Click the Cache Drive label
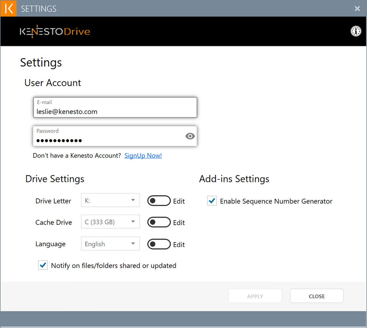 click(54, 222)
